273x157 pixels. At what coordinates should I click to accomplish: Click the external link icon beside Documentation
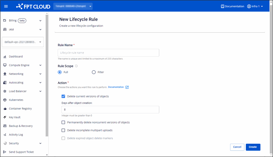pyautogui.click(x=127, y=87)
